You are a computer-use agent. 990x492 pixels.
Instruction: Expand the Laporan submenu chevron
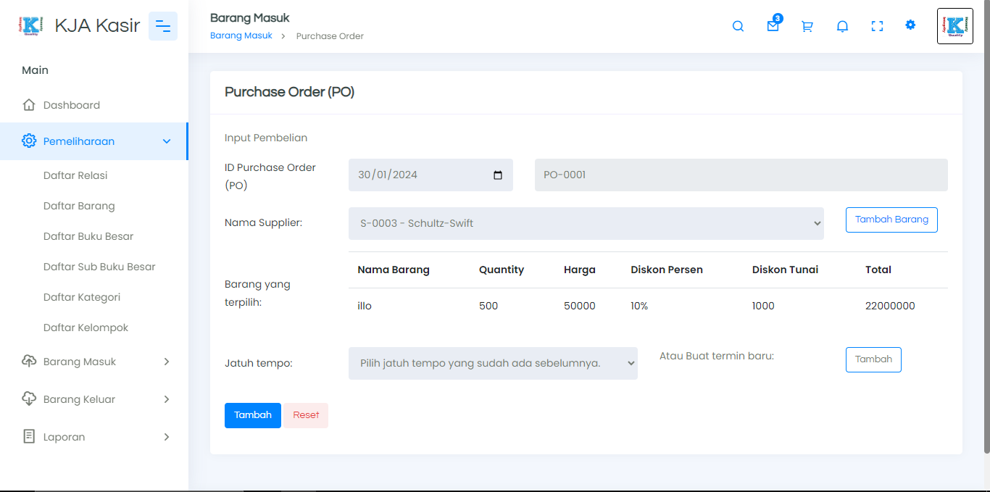pos(167,437)
